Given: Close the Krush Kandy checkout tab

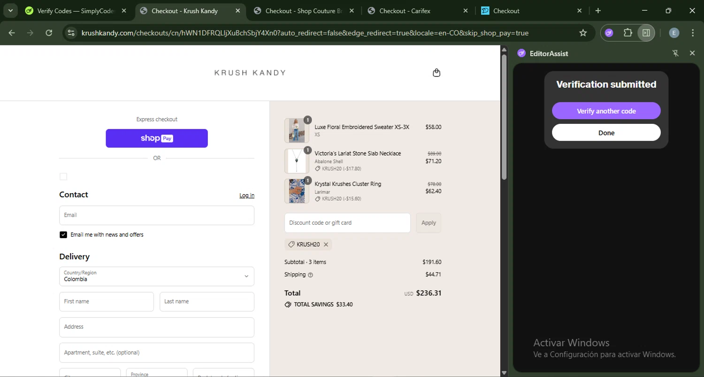Looking at the screenshot, I should pos(238,11).
